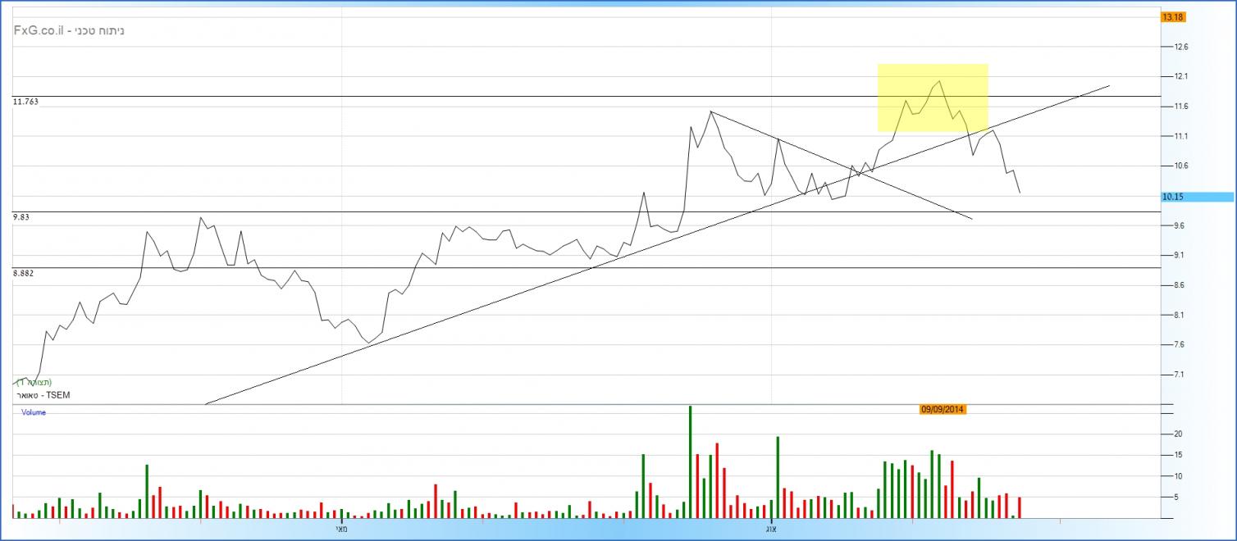Viewport: 1237px width, 541px height.
Task: Click the blue Volume panel label
Action: [34, 413]
